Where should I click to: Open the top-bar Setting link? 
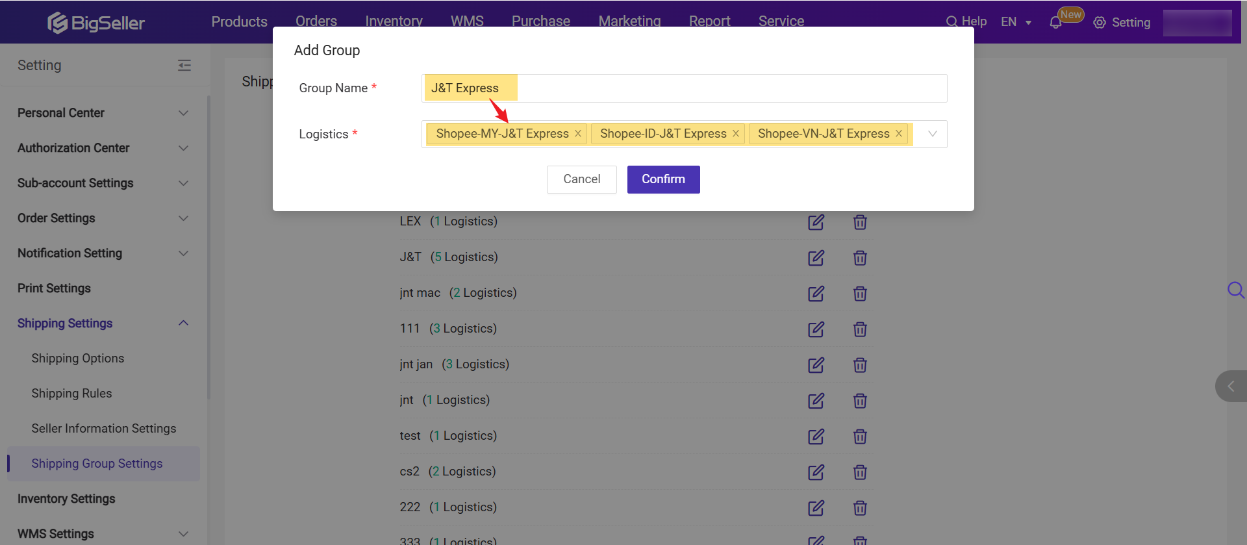[1122, 23]
